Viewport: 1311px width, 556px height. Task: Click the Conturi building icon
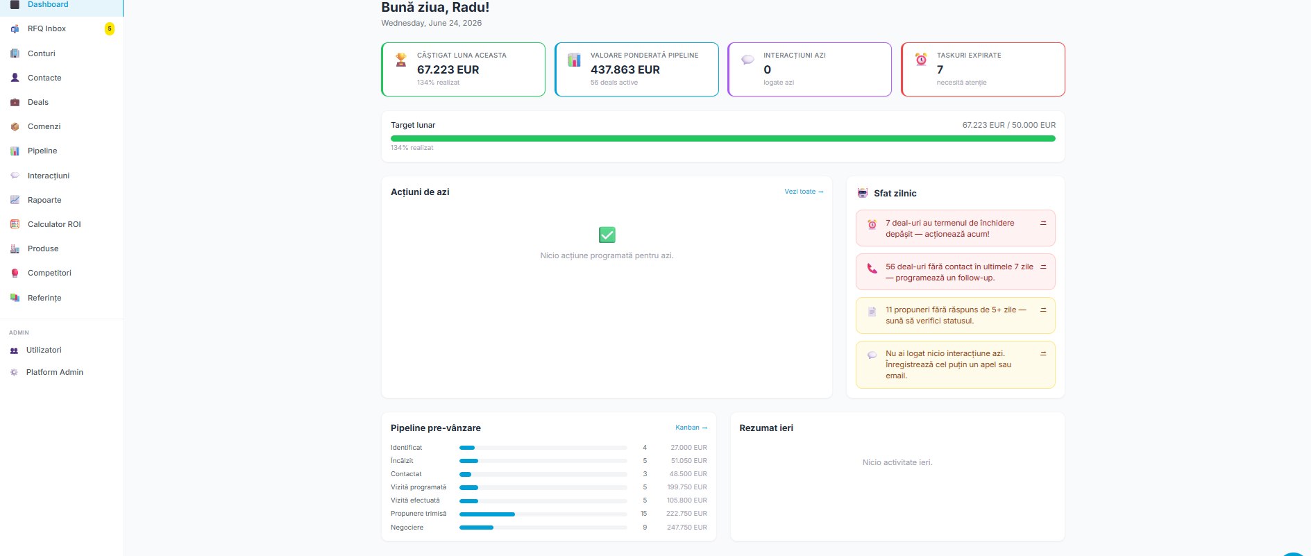pos(15,53)
